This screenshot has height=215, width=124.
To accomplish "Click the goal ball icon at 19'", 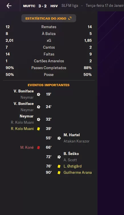I will [x=39, y=94].
